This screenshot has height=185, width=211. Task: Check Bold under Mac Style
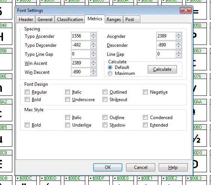(x=27, y=125)
